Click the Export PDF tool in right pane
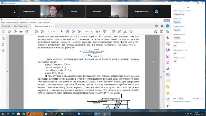This screenshot has width=206, height=116. 168,50
